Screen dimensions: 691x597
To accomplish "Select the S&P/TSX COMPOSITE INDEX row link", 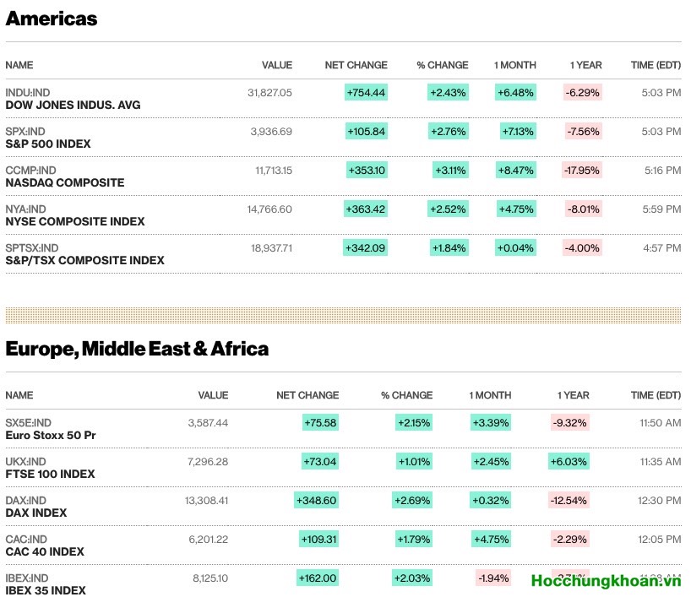I will tap(84, 261).
